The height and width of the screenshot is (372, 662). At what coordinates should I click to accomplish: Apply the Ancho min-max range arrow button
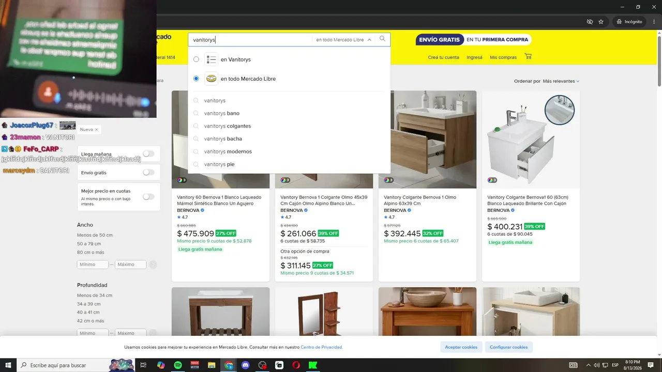pyautogui.click(x=153, y=265)
